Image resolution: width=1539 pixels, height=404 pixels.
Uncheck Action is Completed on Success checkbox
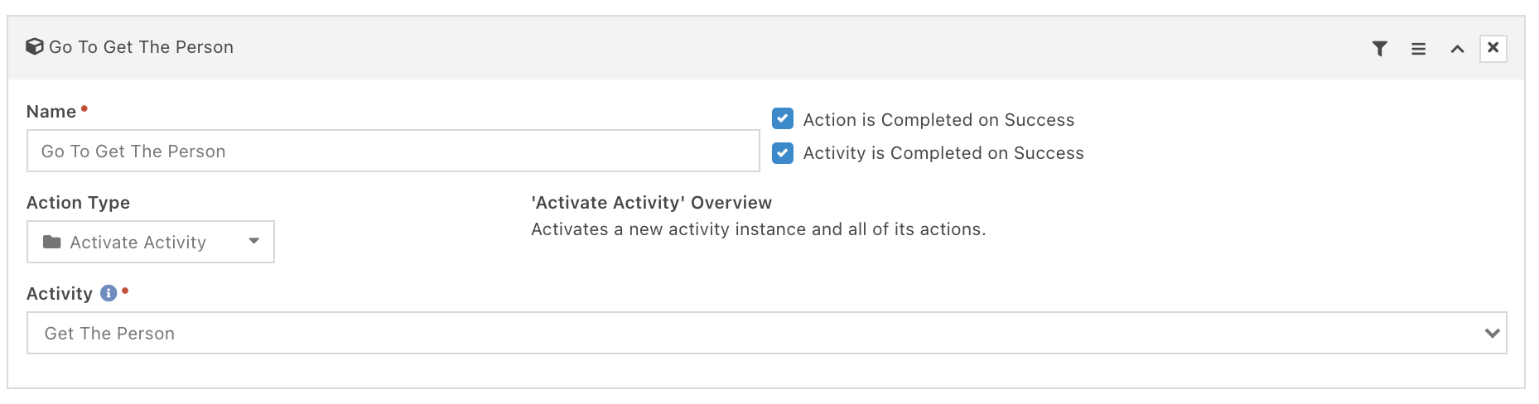tap(783, 119)
